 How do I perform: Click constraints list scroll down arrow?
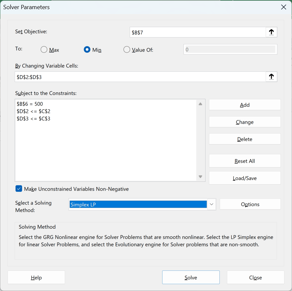(x=200, y=176)
